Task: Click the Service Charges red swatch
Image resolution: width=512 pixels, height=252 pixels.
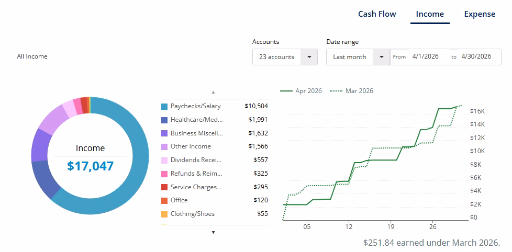Action: pyautogui.click(x=164, y=187)
